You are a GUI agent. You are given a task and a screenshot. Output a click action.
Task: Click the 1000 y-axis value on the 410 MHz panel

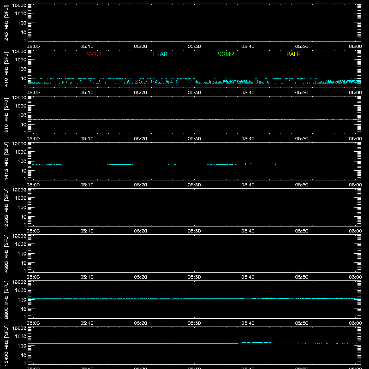[21, 60]
